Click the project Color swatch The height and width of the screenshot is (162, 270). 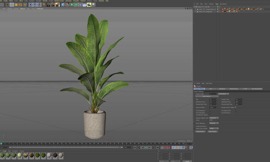point(211,120)
